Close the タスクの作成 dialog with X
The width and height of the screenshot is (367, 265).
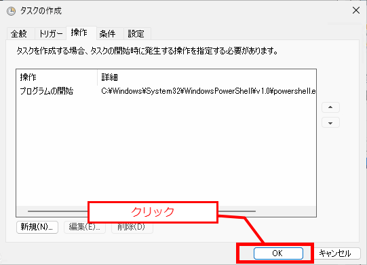point(356,10)
